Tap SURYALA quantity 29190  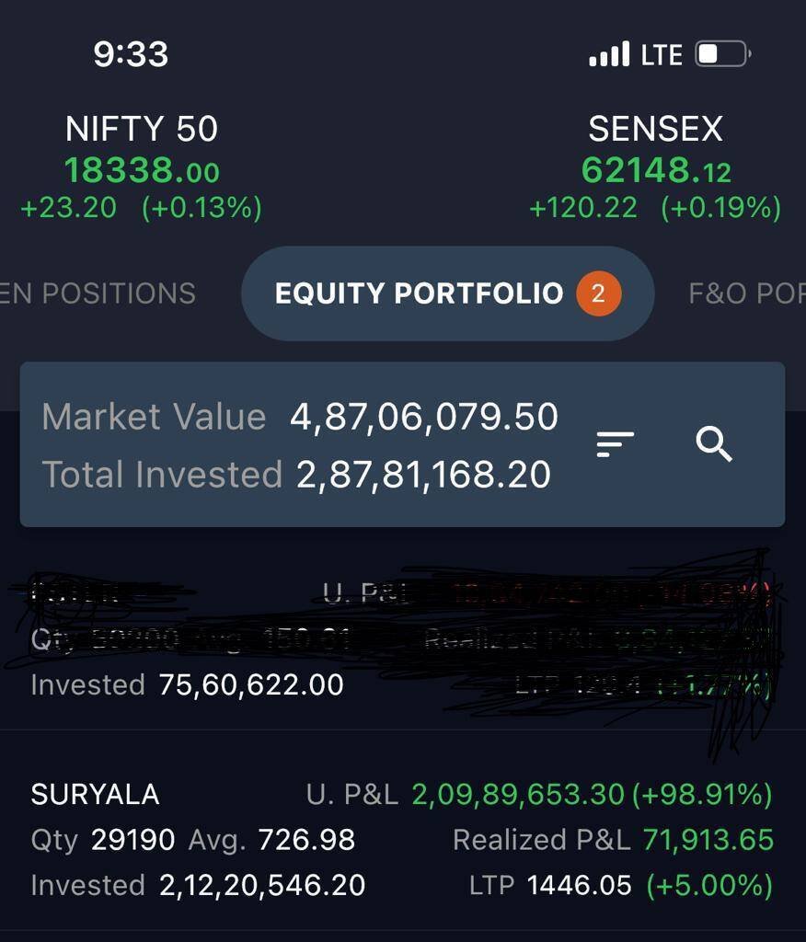(135, 840)
